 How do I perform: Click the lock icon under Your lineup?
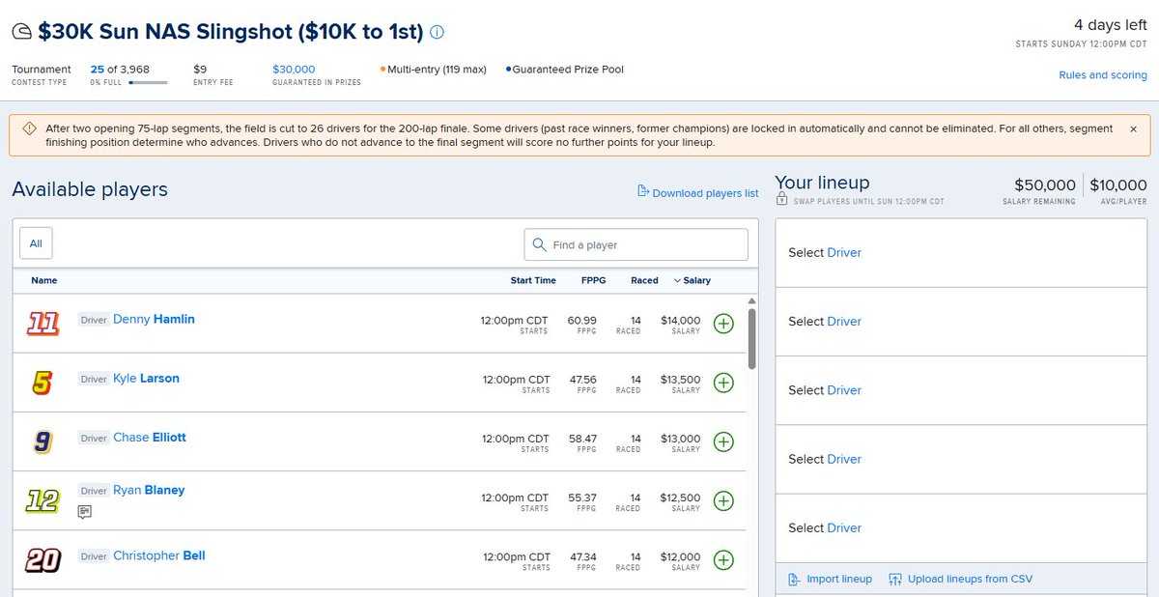coord(782,198)
